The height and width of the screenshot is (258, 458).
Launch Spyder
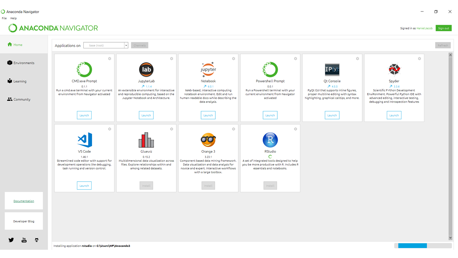[x=394, y=115]
